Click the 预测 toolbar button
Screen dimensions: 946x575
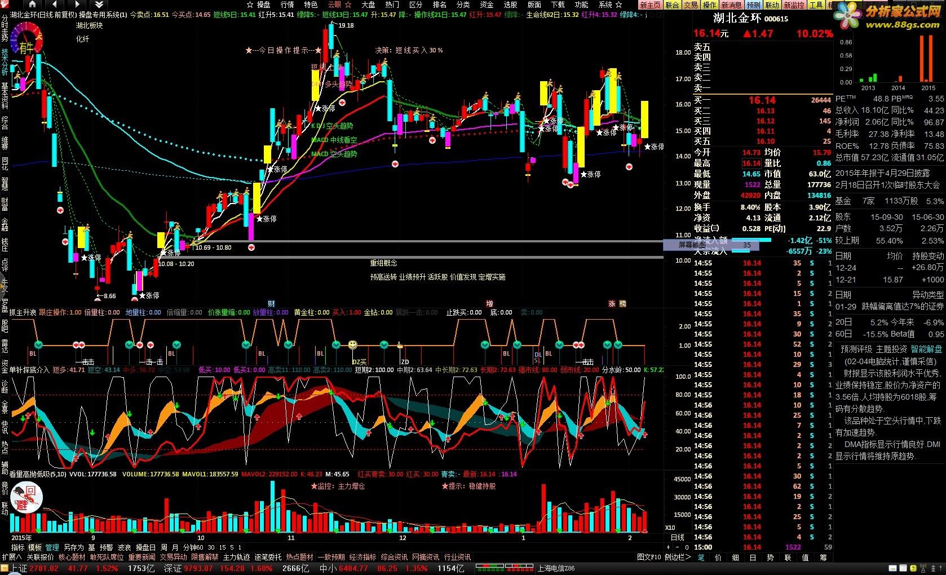point(754,5)
